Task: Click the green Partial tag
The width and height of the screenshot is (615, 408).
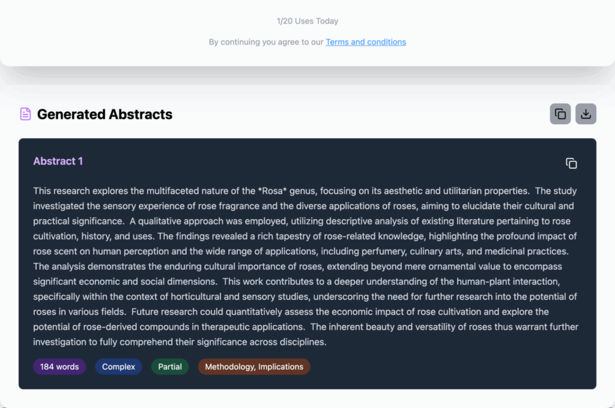Action: (x=170, y=367)
